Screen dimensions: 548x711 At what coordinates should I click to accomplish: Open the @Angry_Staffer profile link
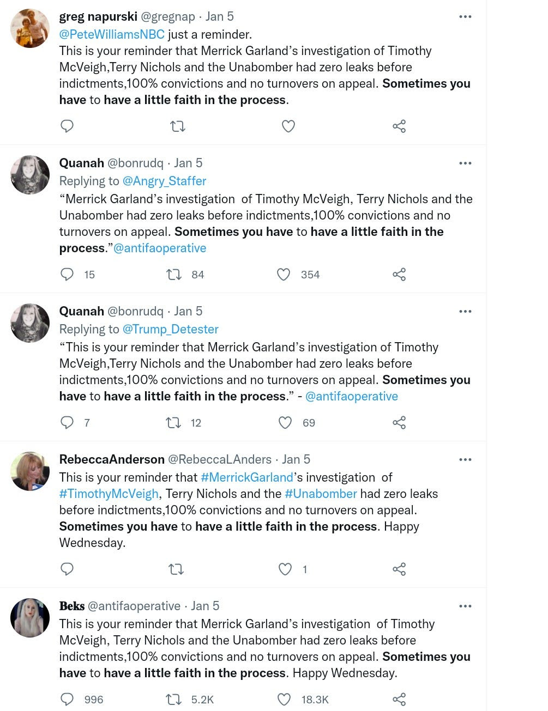click(164, 181)
